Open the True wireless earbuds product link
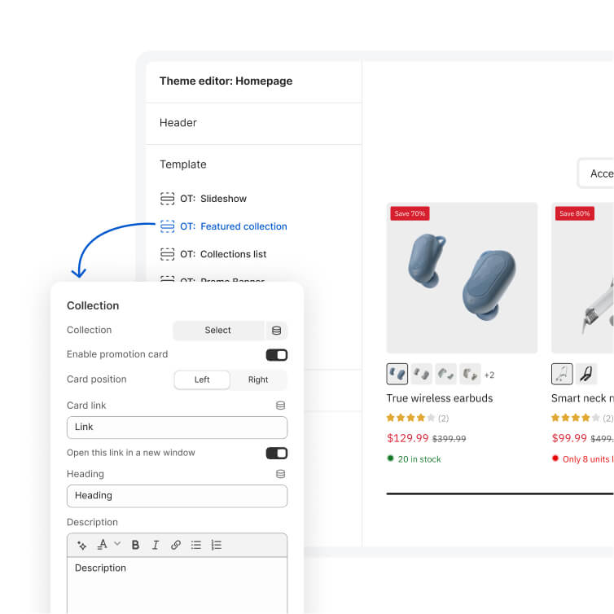 click(x=440, y=398)
